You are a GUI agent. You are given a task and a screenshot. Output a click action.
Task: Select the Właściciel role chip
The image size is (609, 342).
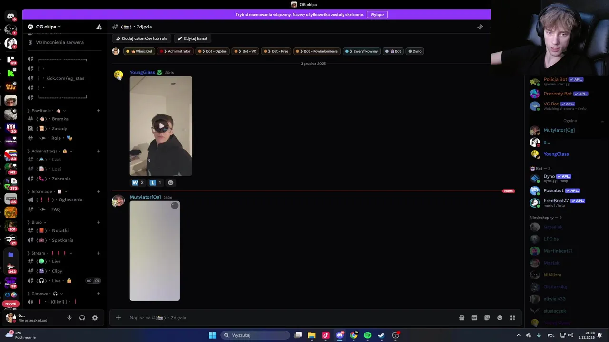139,51
